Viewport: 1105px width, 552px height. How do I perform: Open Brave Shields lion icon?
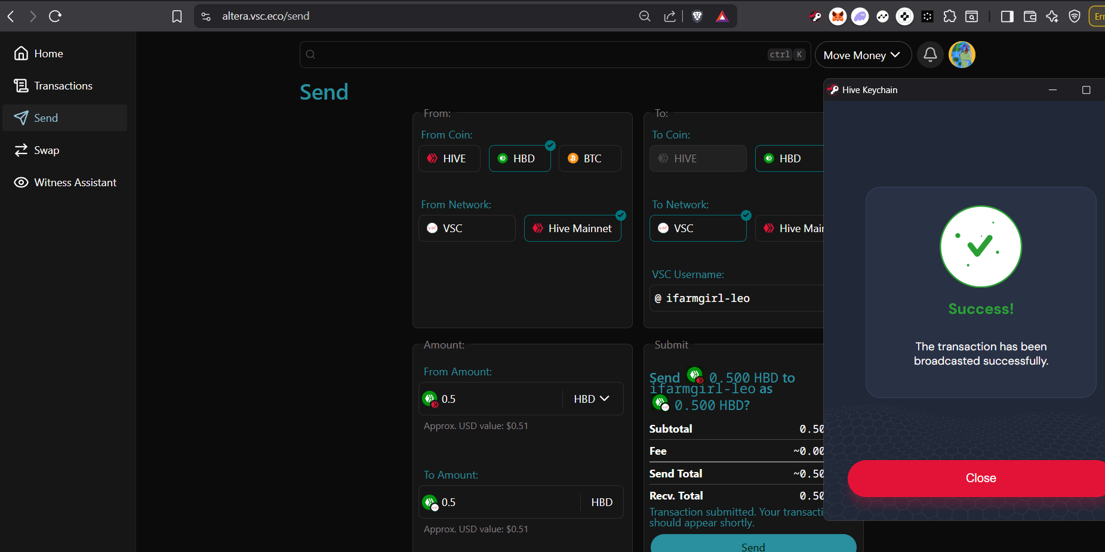pos(697,16)
